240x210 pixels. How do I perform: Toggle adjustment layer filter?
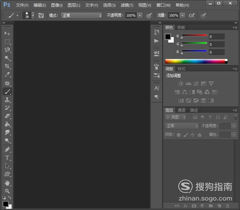pos(203,117)
